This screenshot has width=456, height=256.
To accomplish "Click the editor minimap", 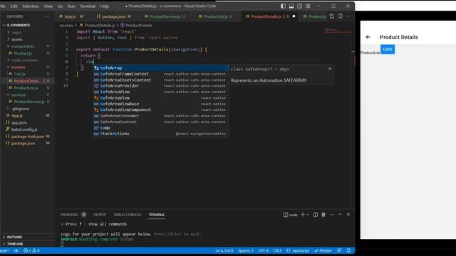I will point(337,31).
